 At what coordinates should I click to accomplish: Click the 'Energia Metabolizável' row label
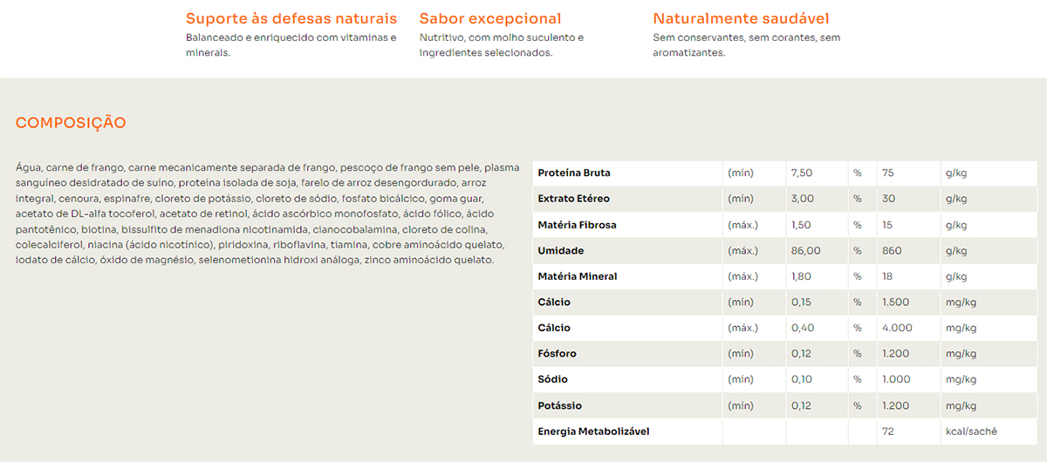(x=593, y=431)
